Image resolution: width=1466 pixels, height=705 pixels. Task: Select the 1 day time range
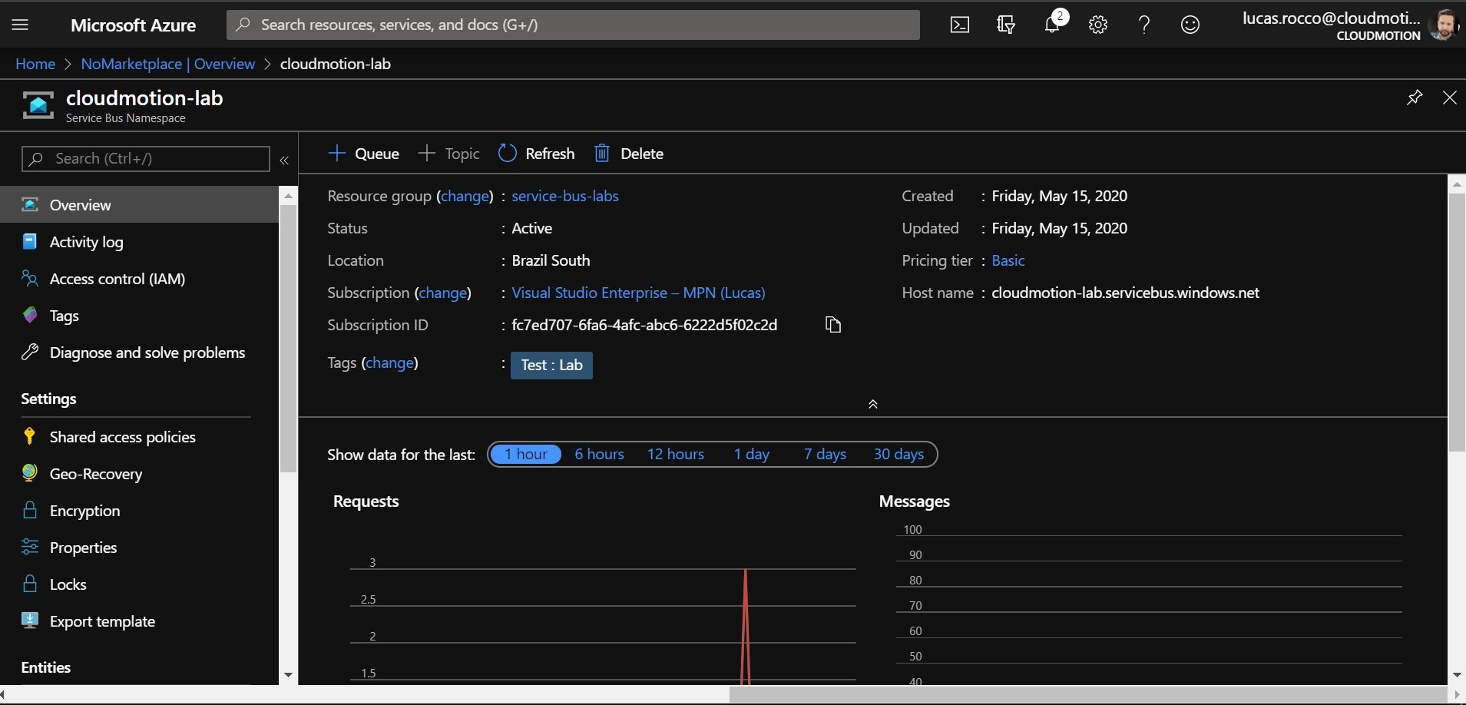click(752, 454)
